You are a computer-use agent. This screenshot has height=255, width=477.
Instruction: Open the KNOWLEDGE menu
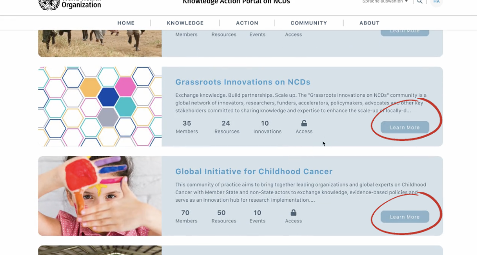click(x=185, y=23)
